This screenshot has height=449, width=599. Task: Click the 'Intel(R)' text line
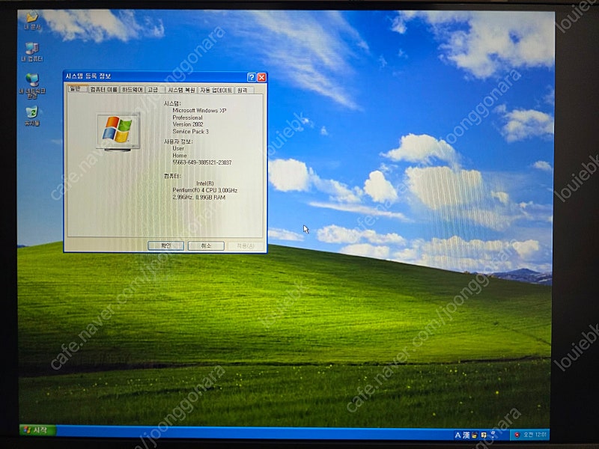pyautogui.click(x=205, y=183)
